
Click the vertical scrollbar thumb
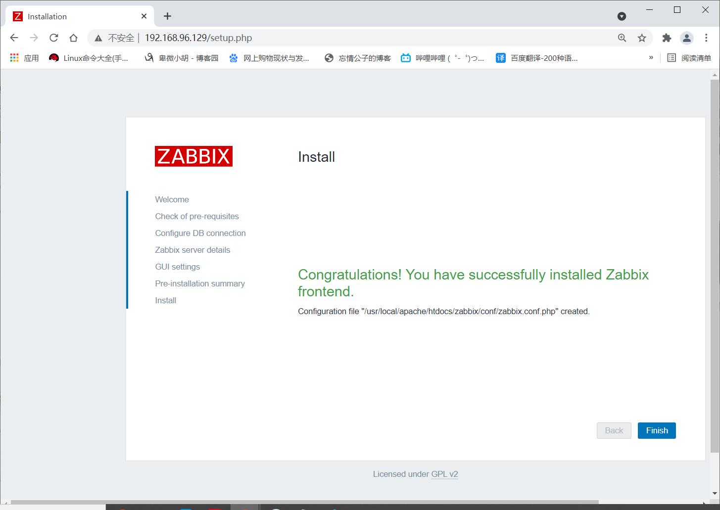[x=715, y=266]
